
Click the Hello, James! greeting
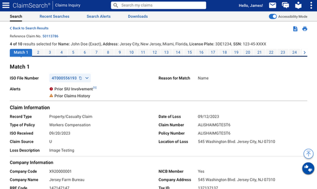[251, 5]
